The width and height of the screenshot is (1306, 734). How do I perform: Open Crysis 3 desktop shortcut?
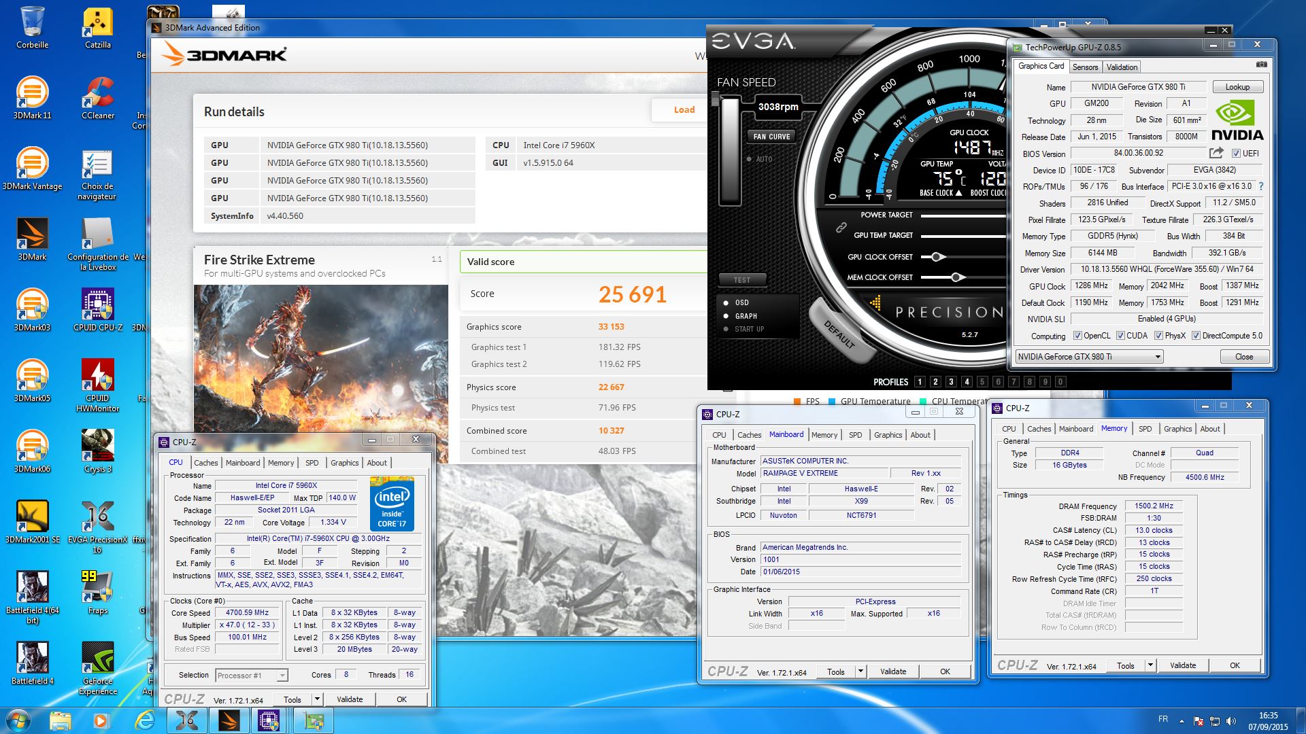97,452
